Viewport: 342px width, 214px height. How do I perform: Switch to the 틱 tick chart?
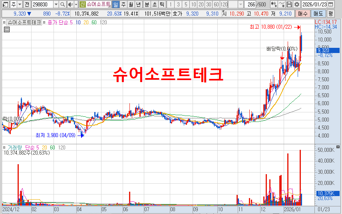162,4
